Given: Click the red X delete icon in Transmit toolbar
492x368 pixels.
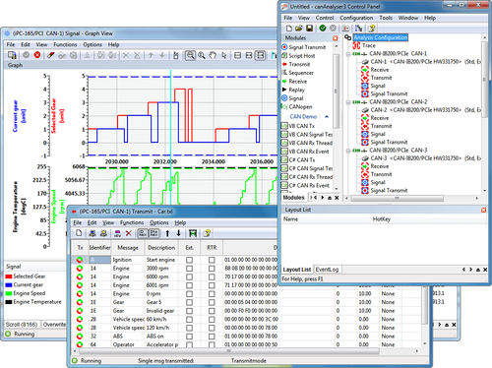Looking at the screenshot, I should 129,233.
